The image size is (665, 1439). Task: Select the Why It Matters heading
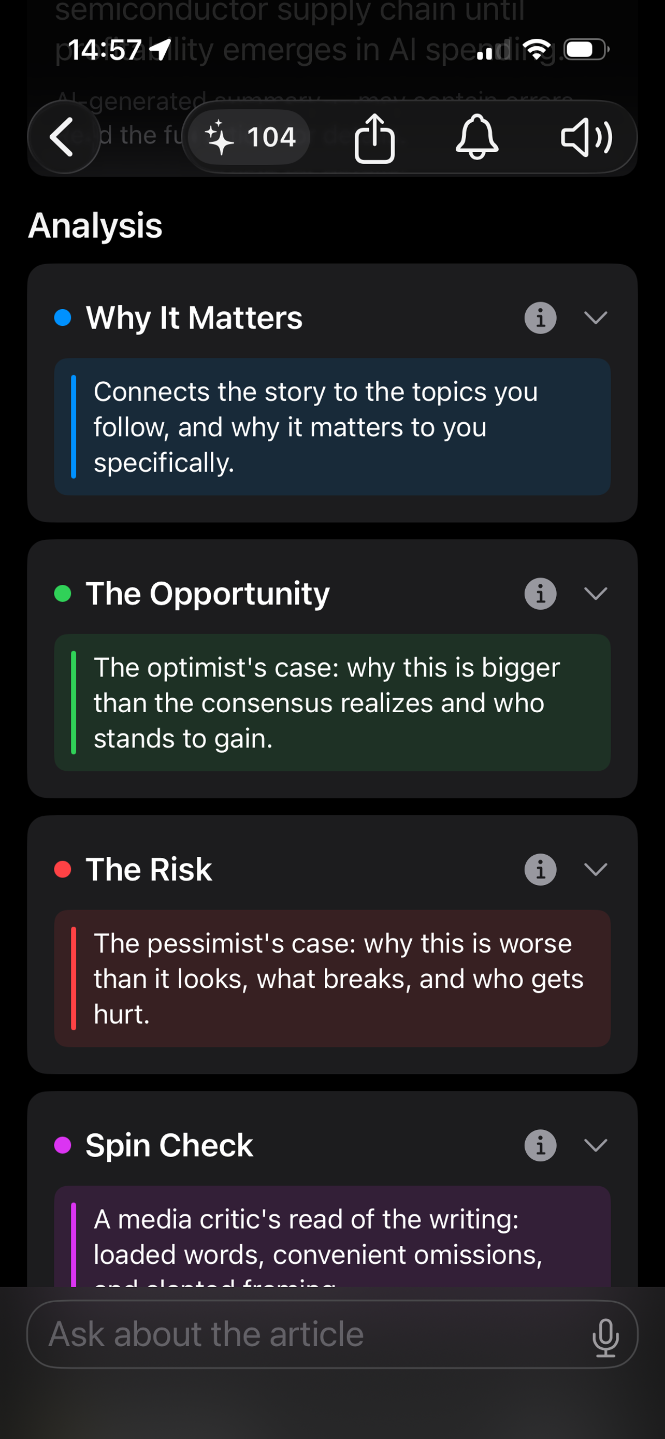click(x=194, y=318)
